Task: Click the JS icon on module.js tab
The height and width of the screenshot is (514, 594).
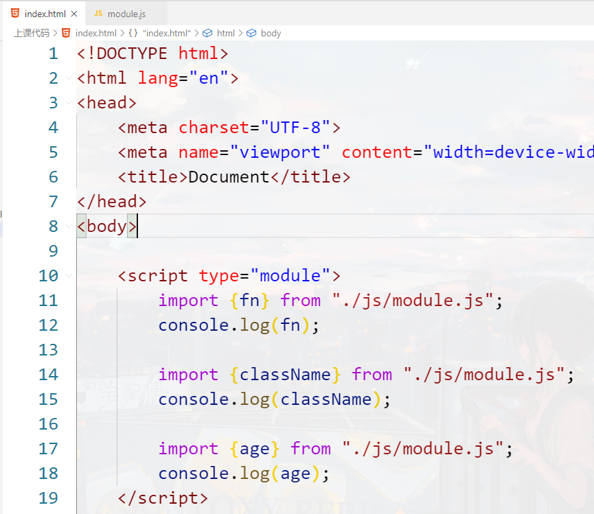Action: tap(98, 13)
